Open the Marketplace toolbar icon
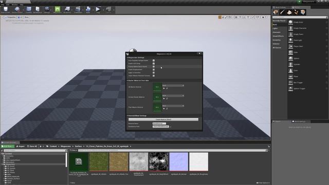Screen dimensions: 329x185 [x=38, y=9]
